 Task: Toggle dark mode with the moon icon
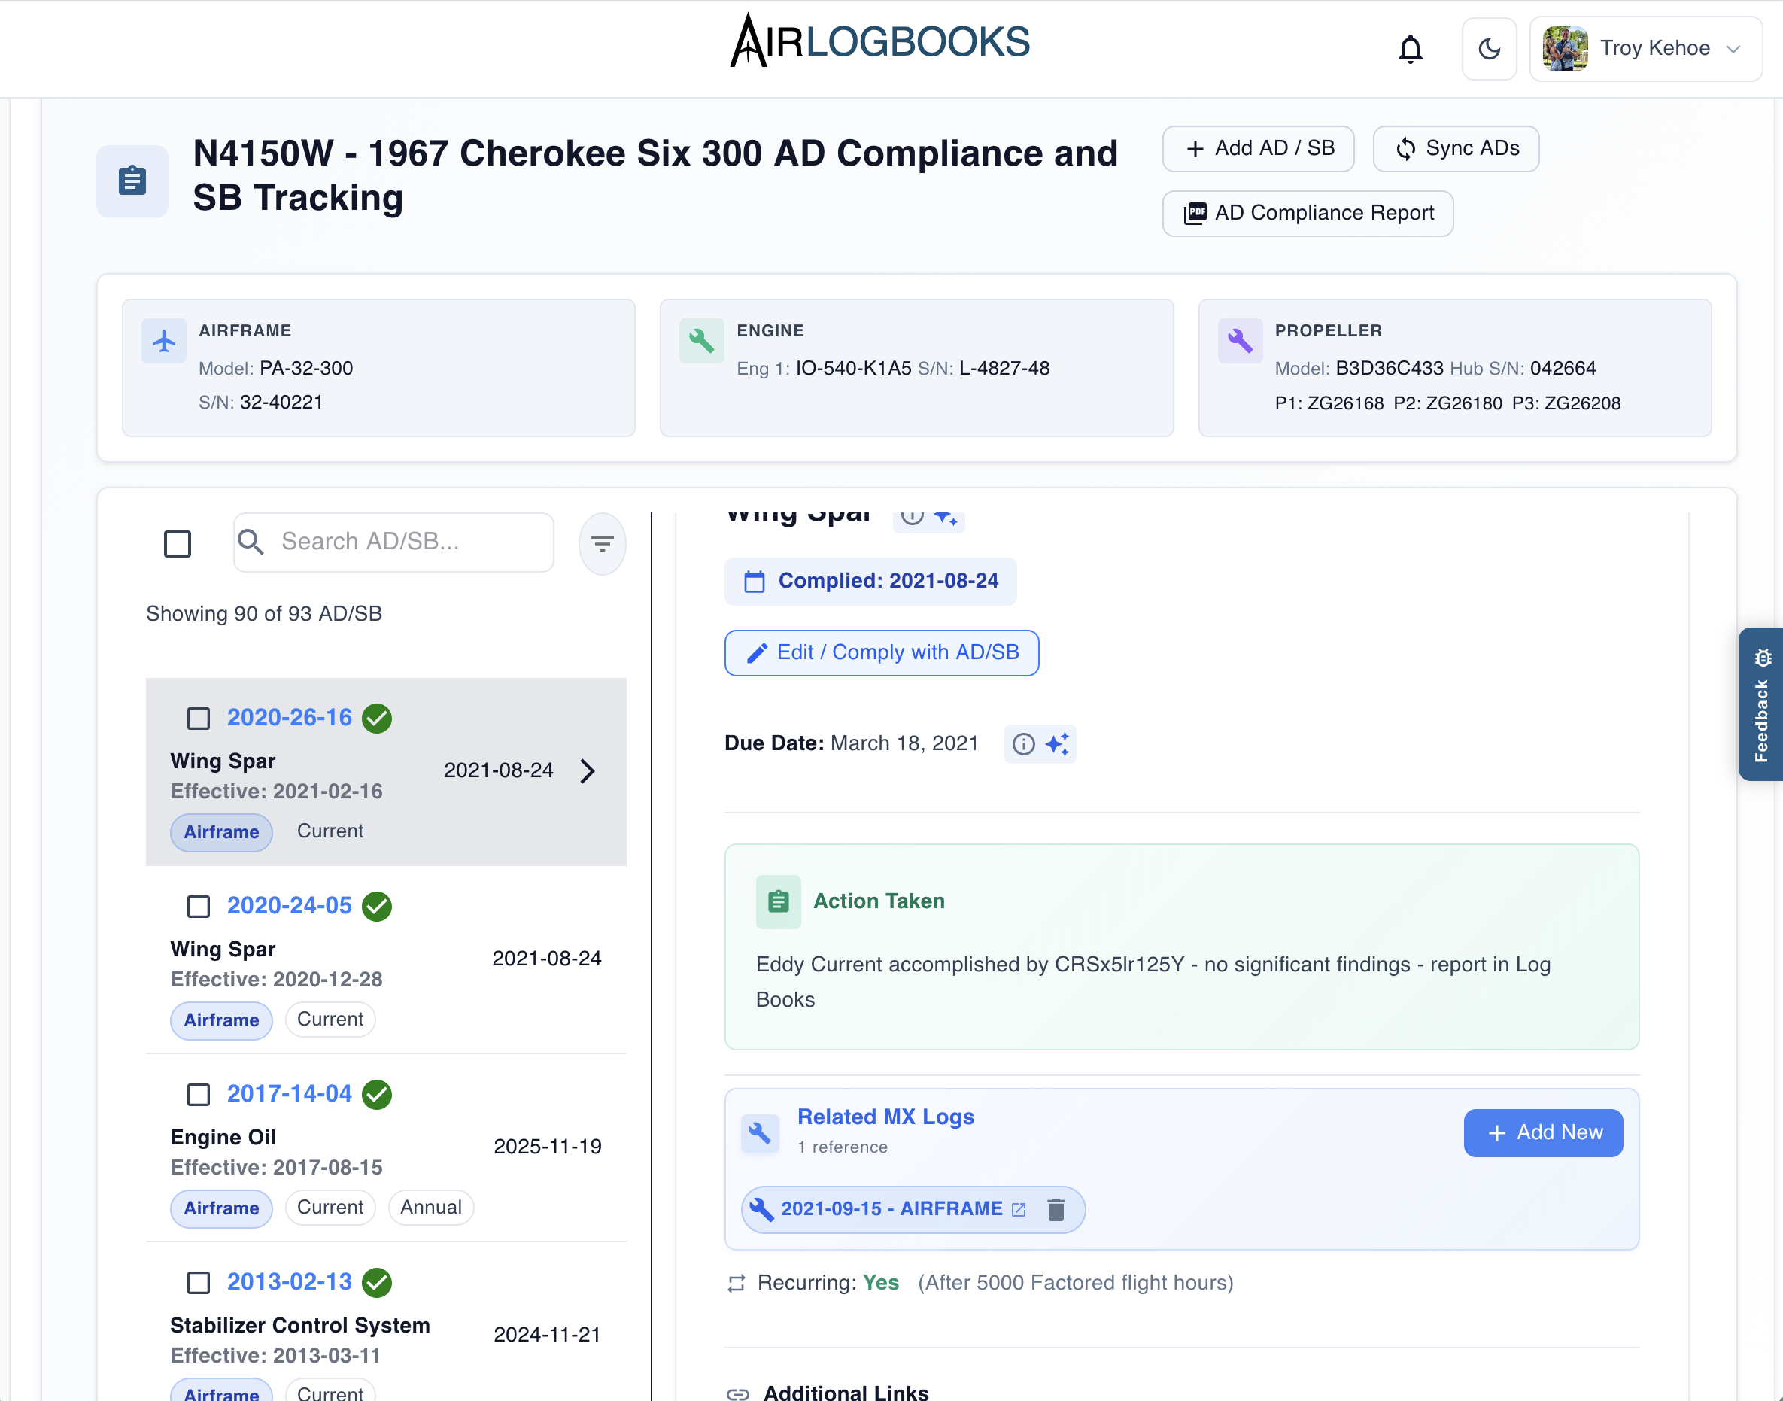[x=1490, y=48]
